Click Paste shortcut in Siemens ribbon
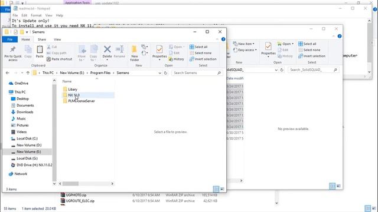Viewport: 378px width, 212px height. click(x=59, y=59)
